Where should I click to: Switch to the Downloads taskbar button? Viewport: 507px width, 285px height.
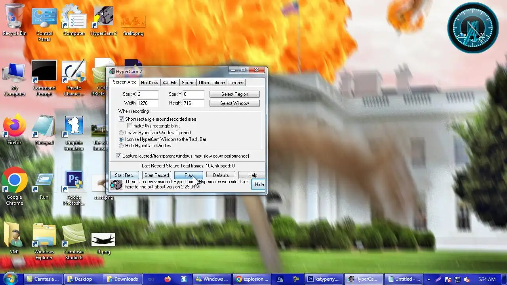coord(122,279)
